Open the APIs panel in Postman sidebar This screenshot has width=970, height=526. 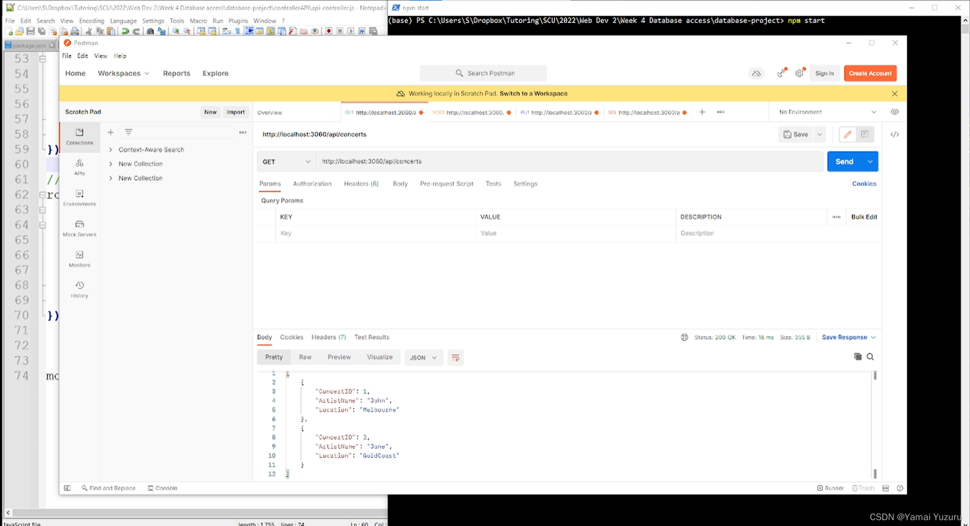click(79, 168)
